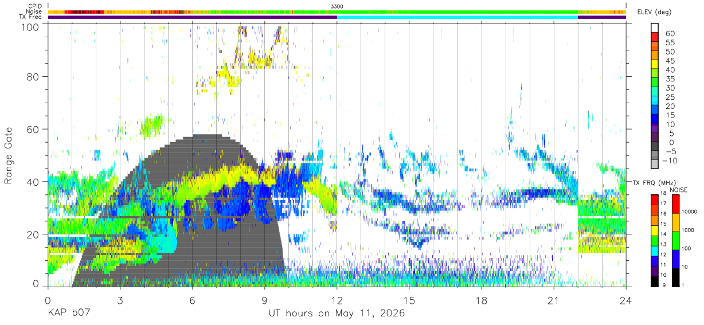Click the CPID value '3300'
The width and height of the screenshot is (704, 325).
(337, 6)
